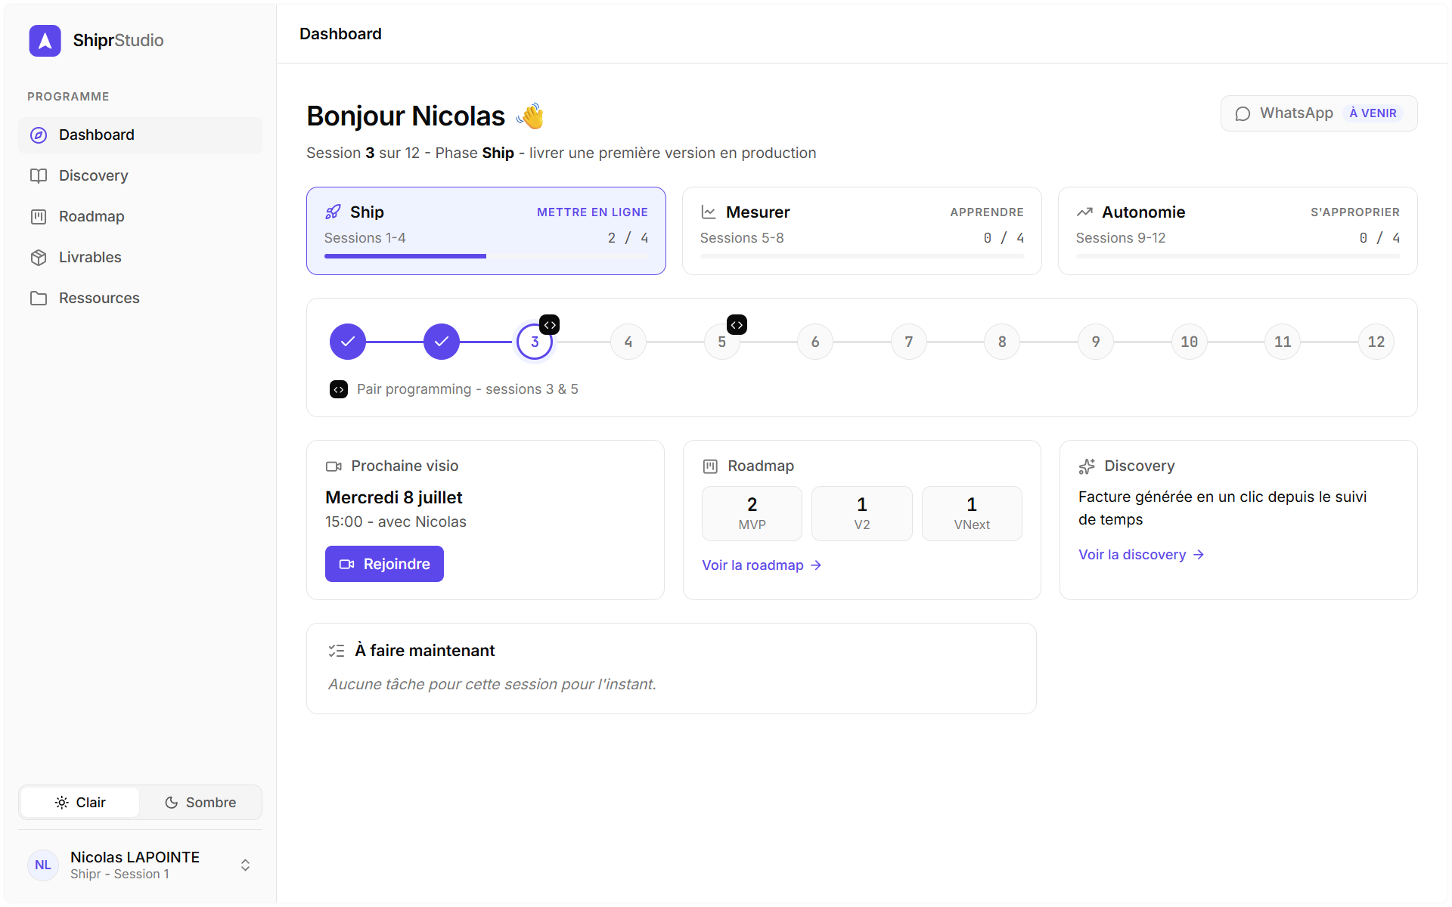Open completed session 2 checkmark step

pyautogui.click(x=442, y=342)
